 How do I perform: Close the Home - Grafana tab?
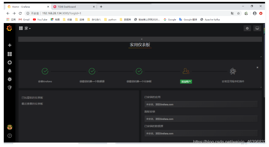[x=48, y=7]
